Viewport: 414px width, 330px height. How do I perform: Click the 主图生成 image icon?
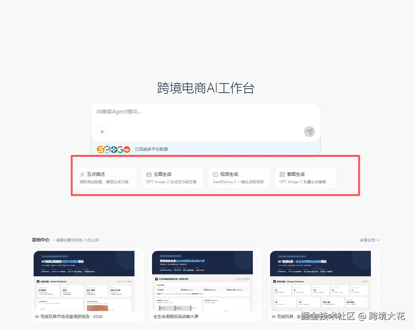click(x=149, y=174)
